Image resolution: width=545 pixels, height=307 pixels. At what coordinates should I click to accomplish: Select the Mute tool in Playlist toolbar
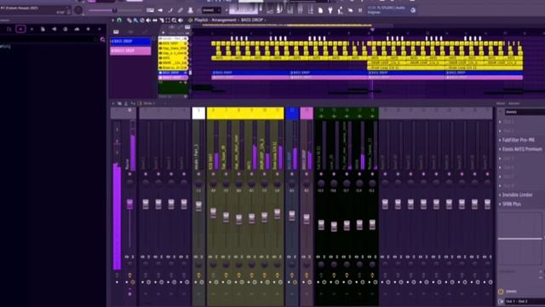[148, 20]
